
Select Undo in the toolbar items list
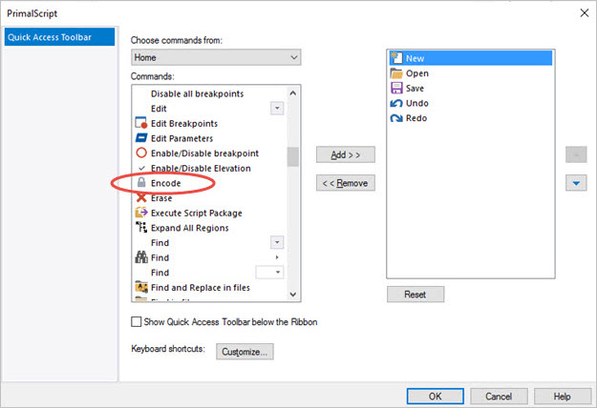(x=471, y=103)
